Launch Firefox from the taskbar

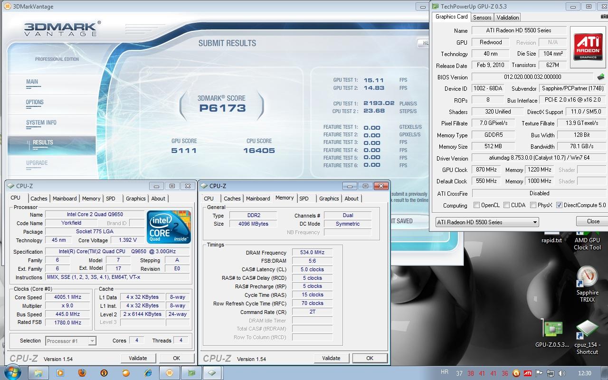82,373
